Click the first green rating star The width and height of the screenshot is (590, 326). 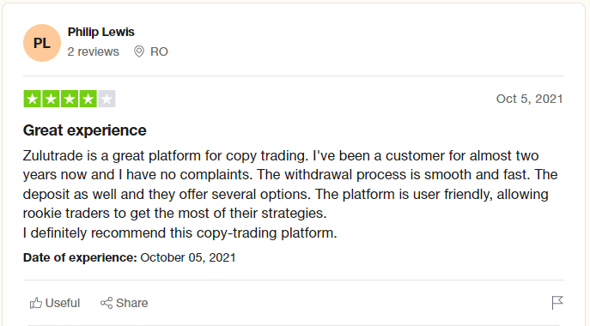tap(32, 99)
